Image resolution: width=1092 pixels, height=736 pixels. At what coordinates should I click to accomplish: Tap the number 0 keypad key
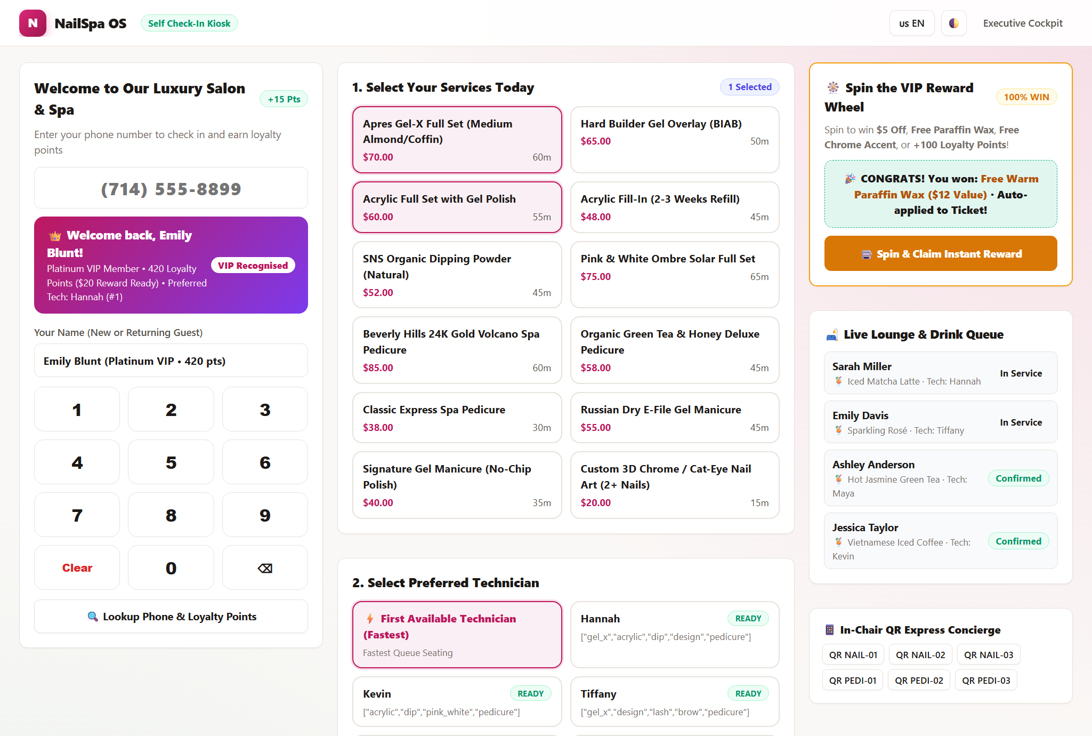pos(171,568)
